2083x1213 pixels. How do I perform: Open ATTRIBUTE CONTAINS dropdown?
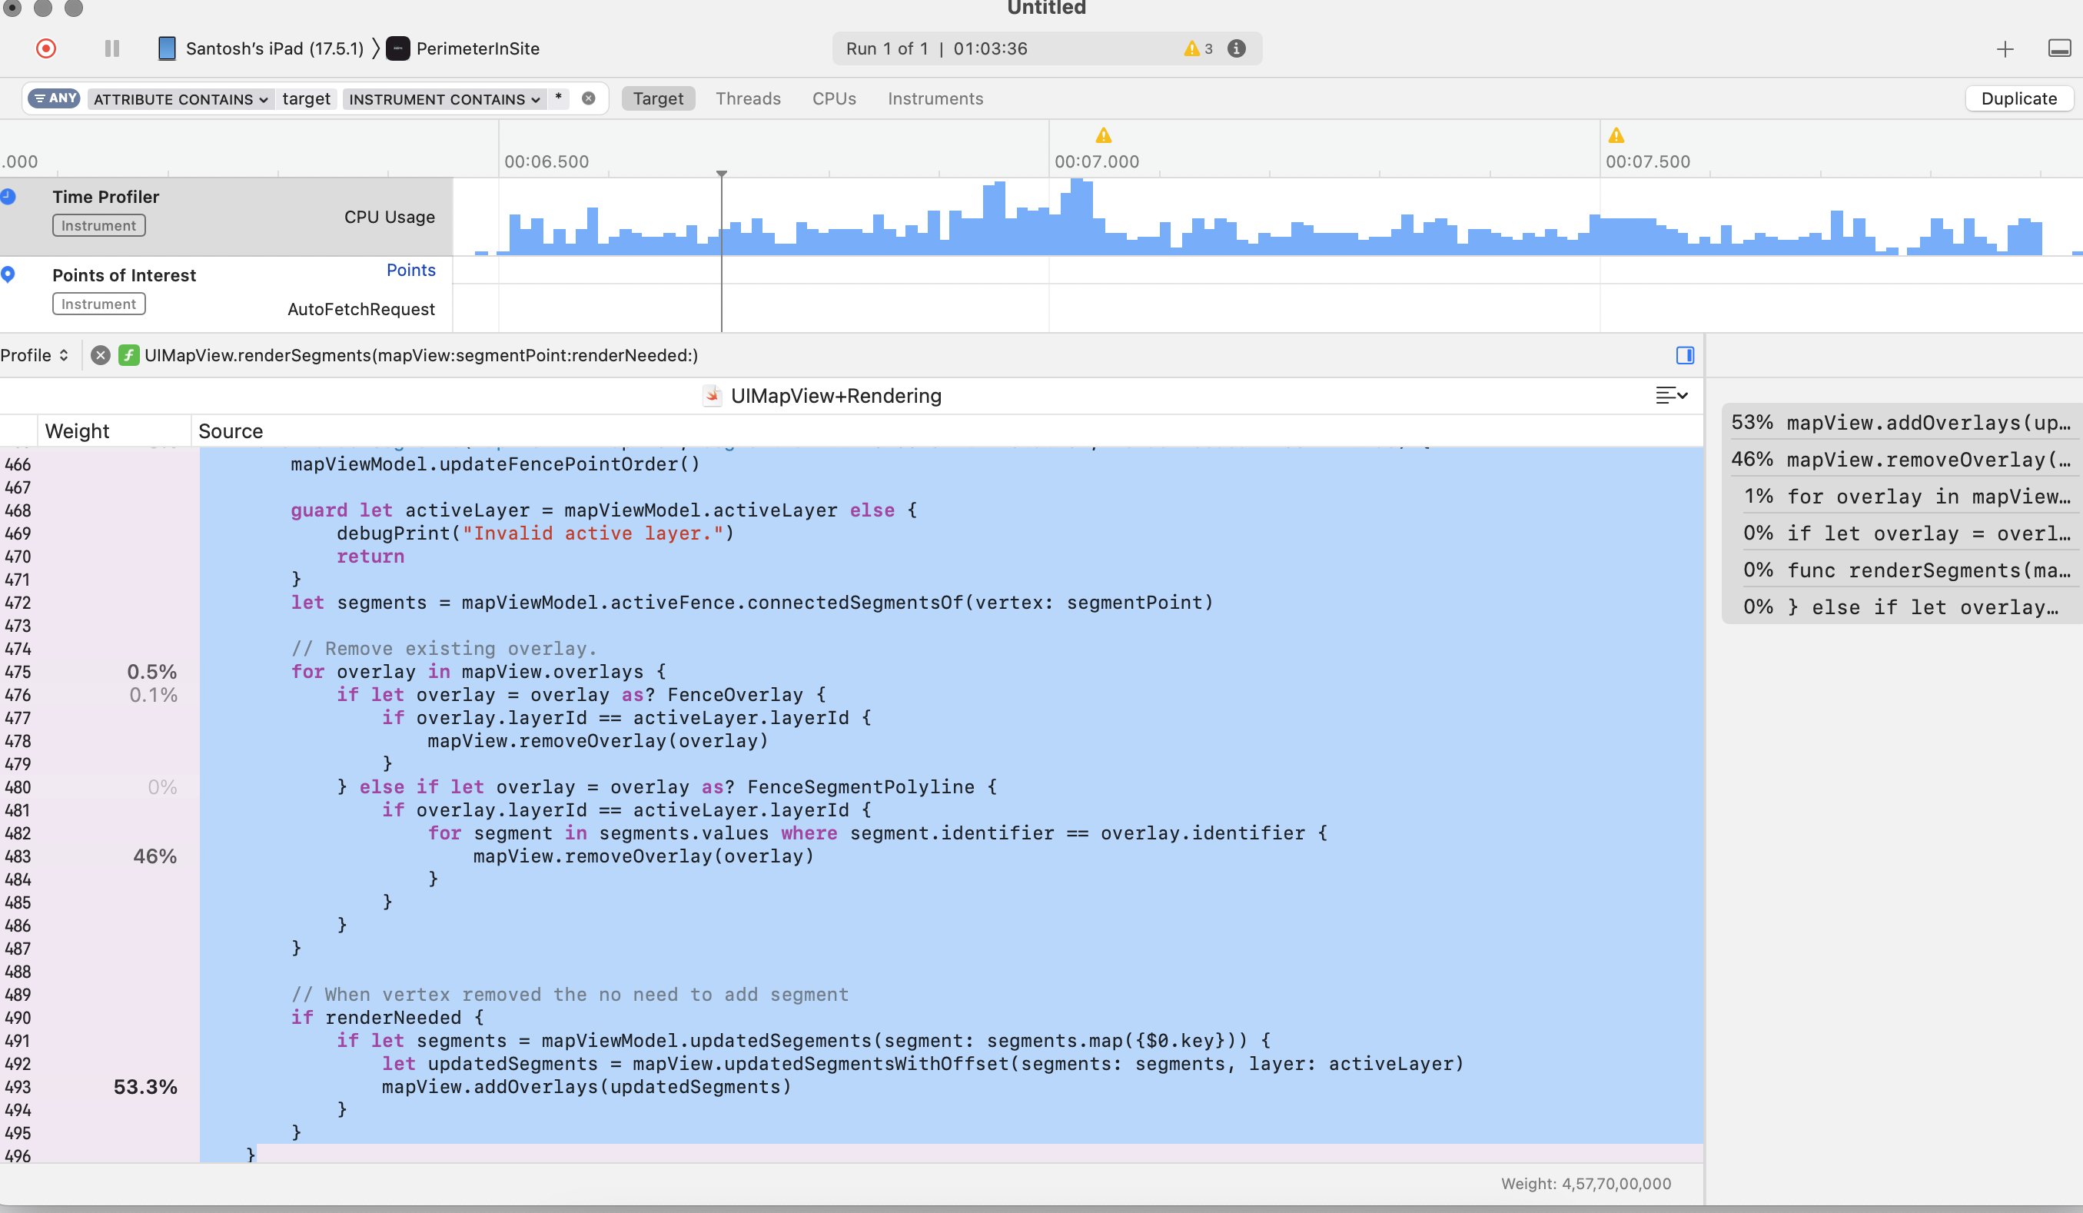[180, 99]
